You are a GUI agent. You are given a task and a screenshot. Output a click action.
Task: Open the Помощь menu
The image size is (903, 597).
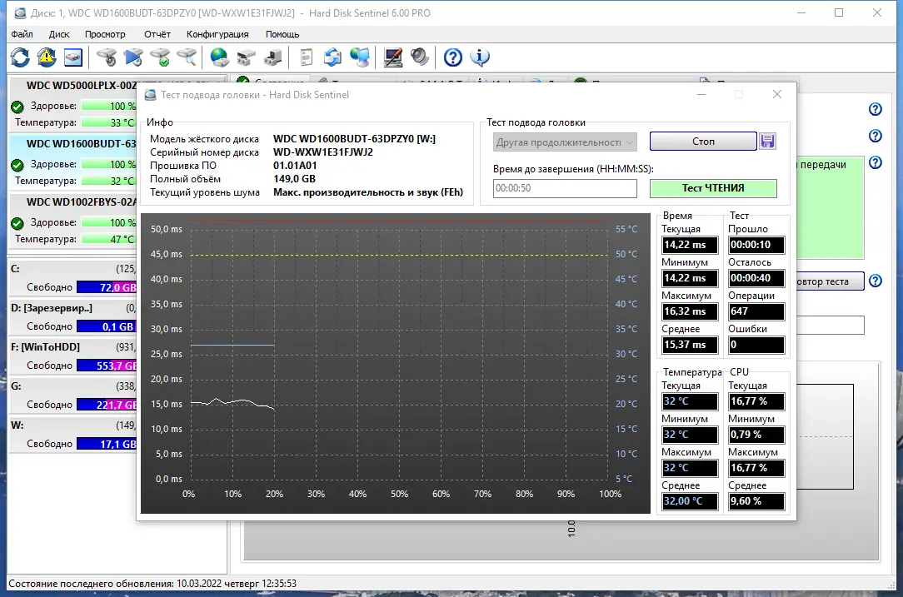(x=282, y=34)
